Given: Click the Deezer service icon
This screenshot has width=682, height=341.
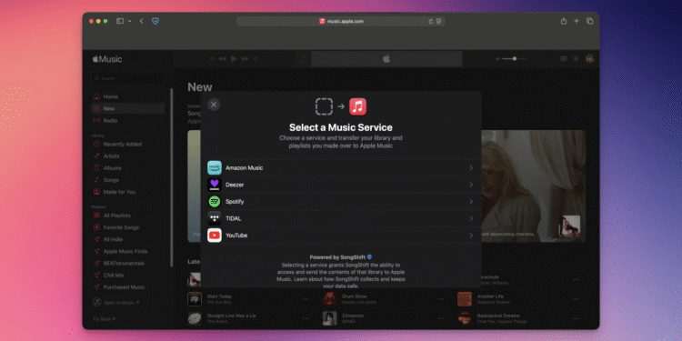Looking at the screenshot, I should click(x=215, y=185).
